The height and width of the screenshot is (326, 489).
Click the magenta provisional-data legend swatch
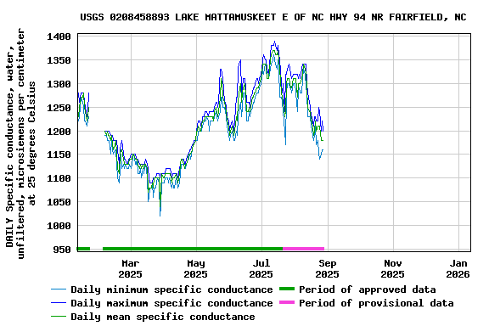point(287,302)
